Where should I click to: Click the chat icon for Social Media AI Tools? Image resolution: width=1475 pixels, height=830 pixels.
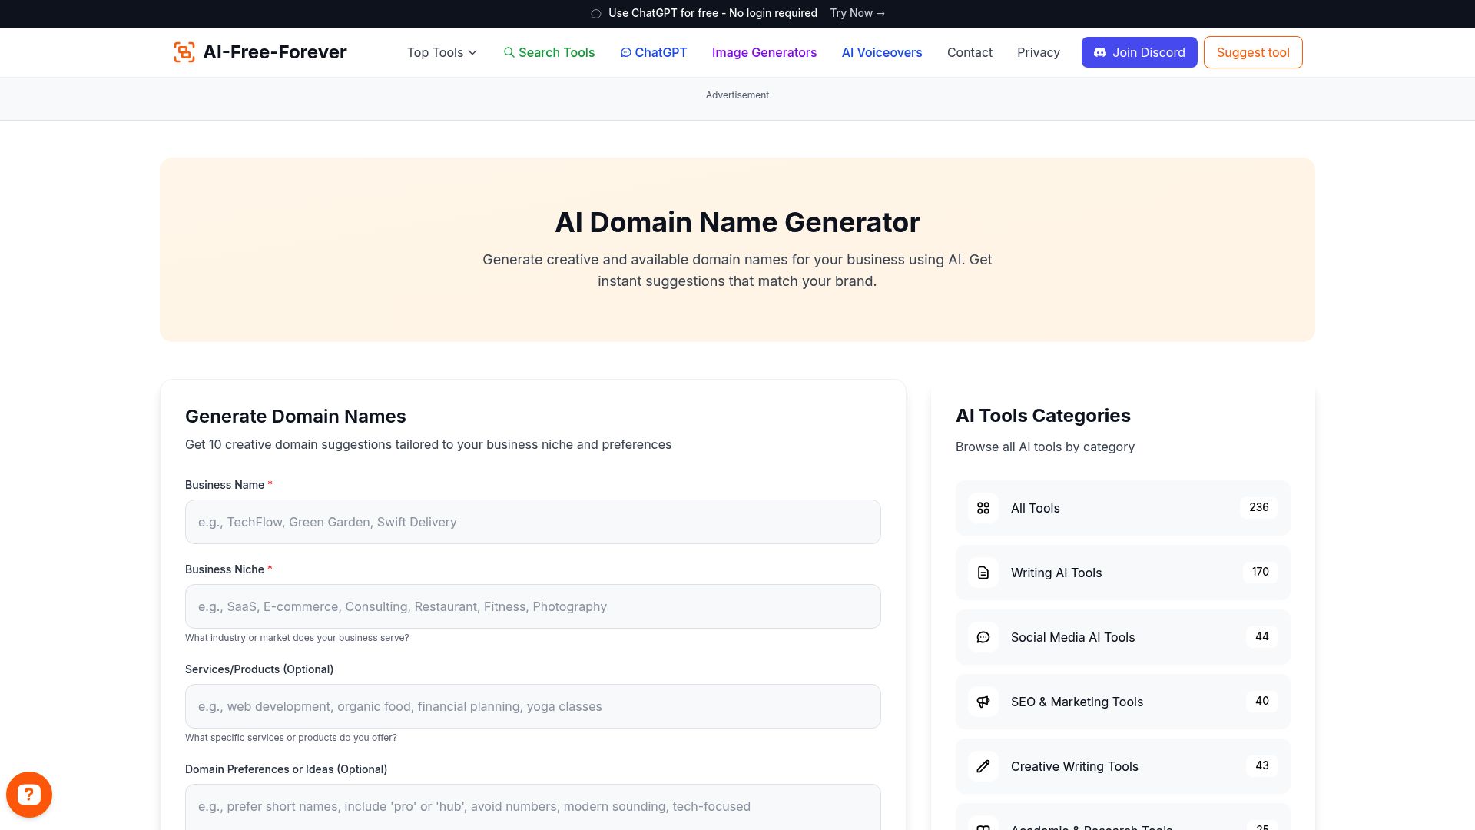pos(983,637)
